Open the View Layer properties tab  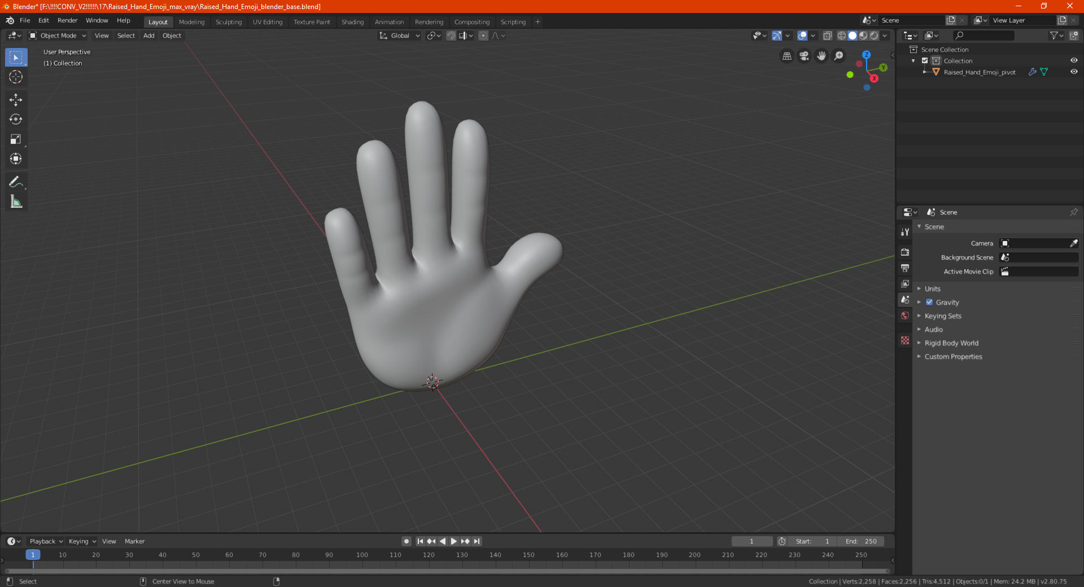(x=905, y=283)
